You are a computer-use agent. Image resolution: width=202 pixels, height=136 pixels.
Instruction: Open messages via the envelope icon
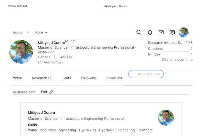pos(161,32)
